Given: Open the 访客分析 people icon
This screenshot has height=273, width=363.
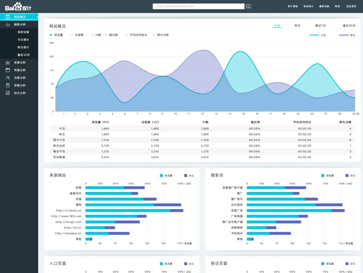Looking at the screenshot, I should coord(8,77).
